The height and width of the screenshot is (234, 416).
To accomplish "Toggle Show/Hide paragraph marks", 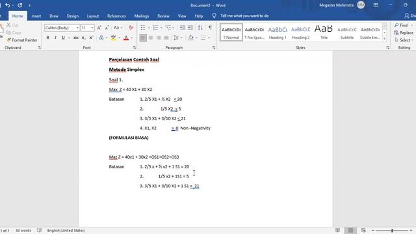I will coord(210,27).
